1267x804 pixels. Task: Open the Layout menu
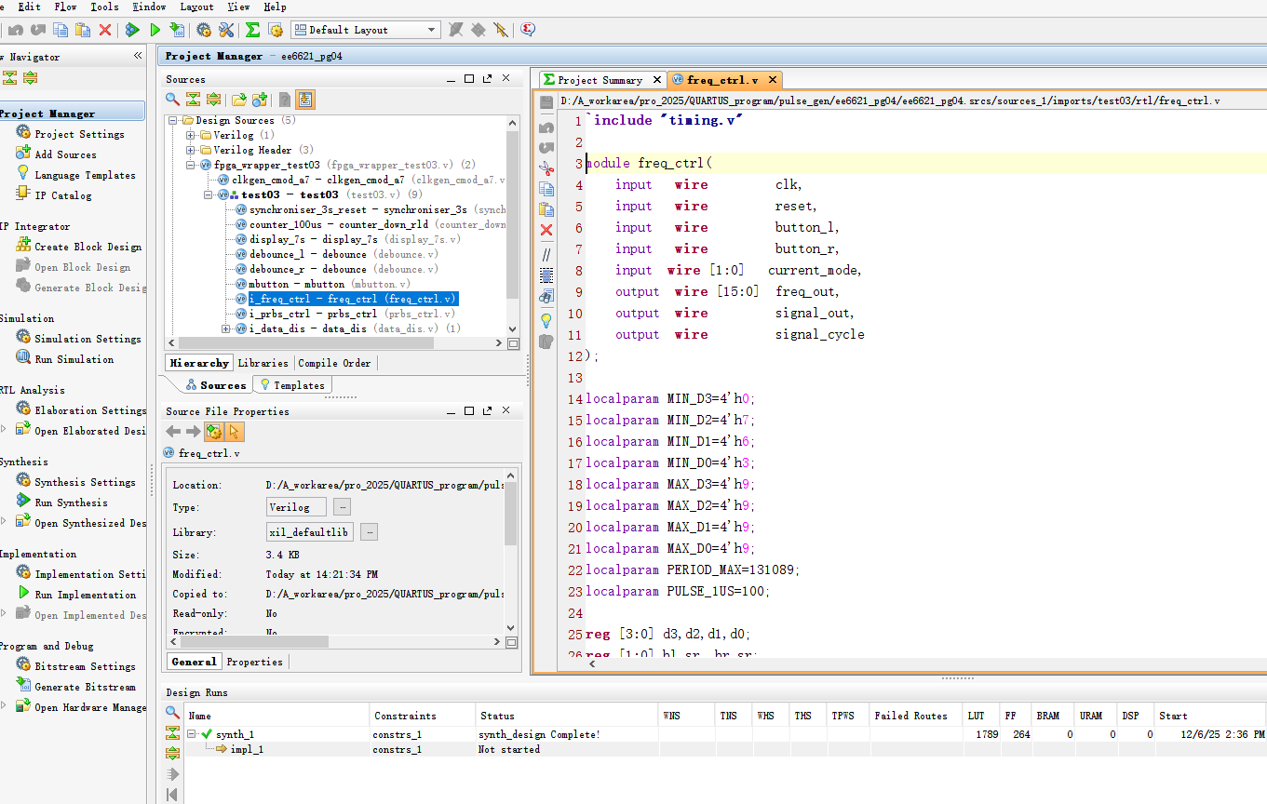(196, 7)
